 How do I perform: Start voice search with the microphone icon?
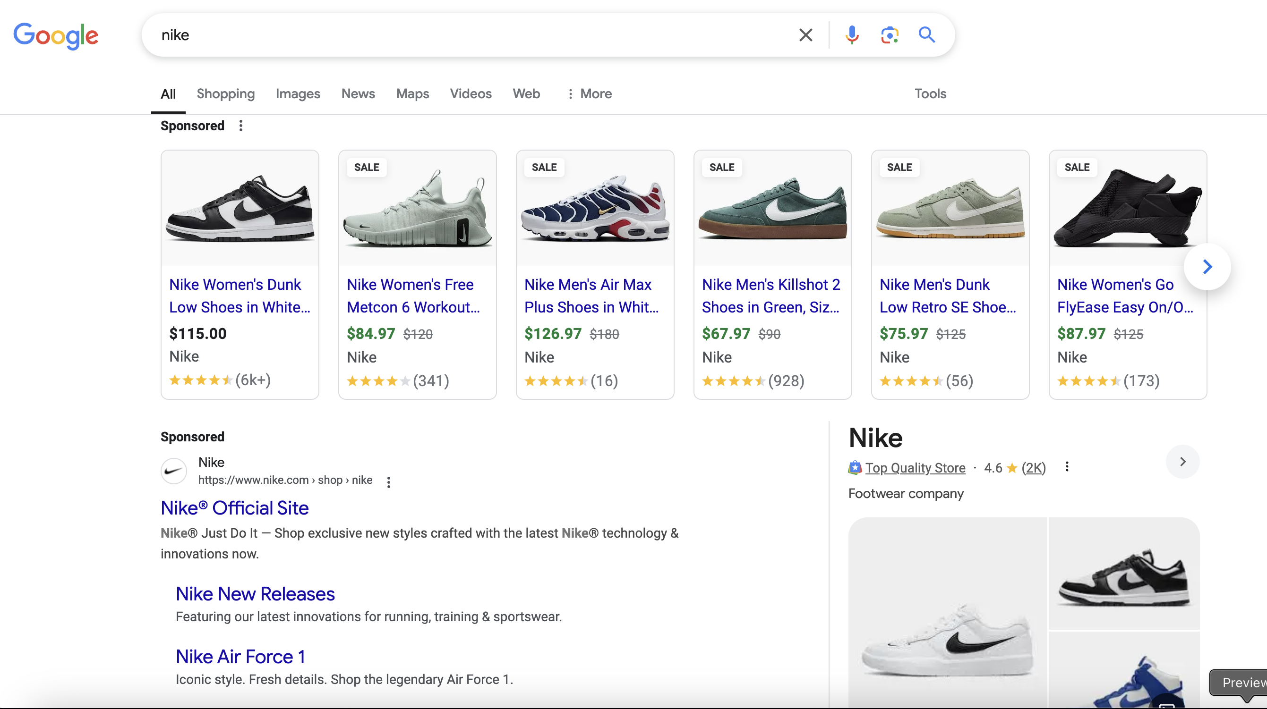pyautogui.click(x=852, y=35)
